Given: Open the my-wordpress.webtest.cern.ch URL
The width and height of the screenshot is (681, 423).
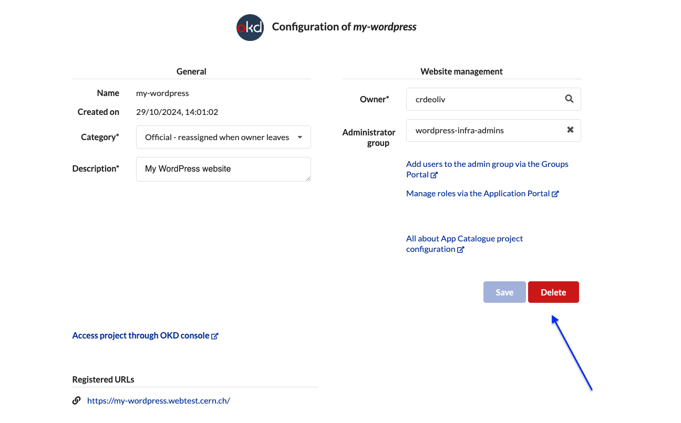Looking at the screenshot, I should click(x=159, y=400).
